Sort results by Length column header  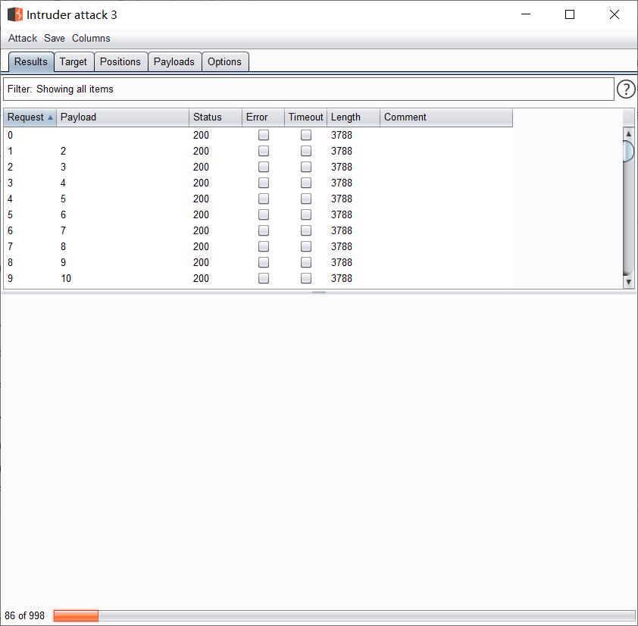point(346,117)
